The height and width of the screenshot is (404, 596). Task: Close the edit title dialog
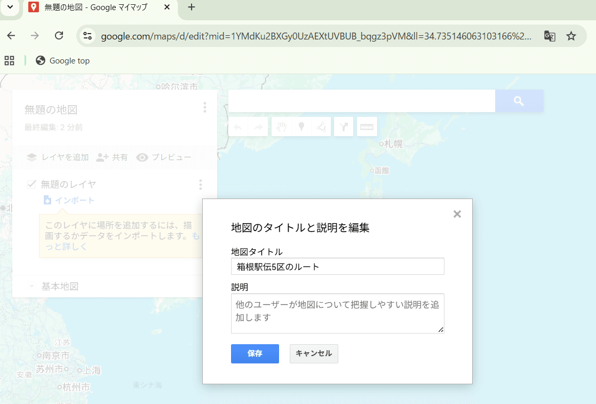457,214
